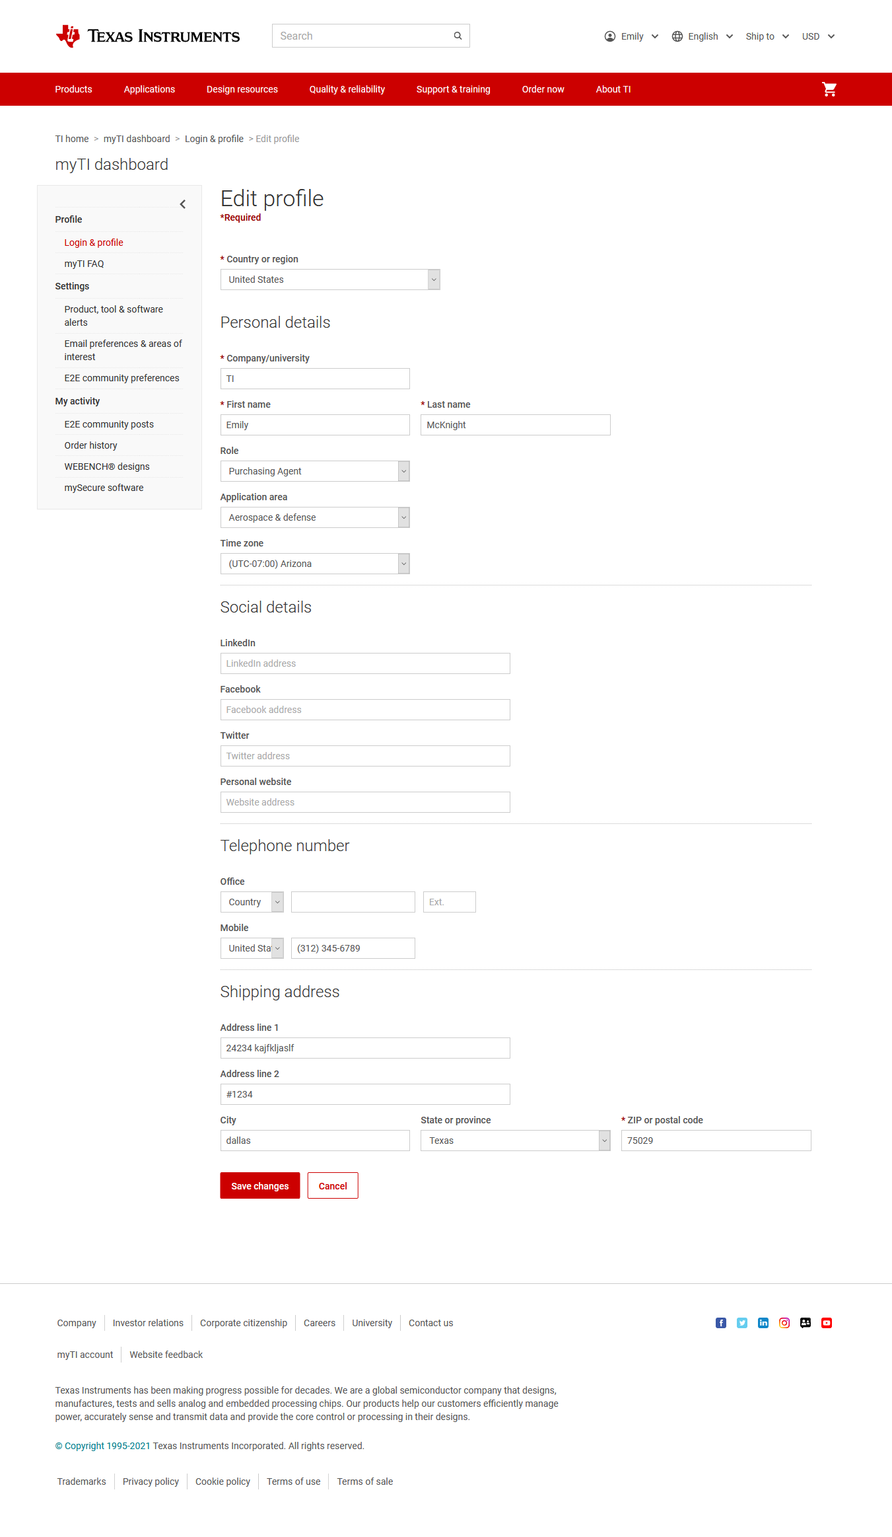Click the Save changes button
The image size is (892, 1537).
pos(260,1186)
